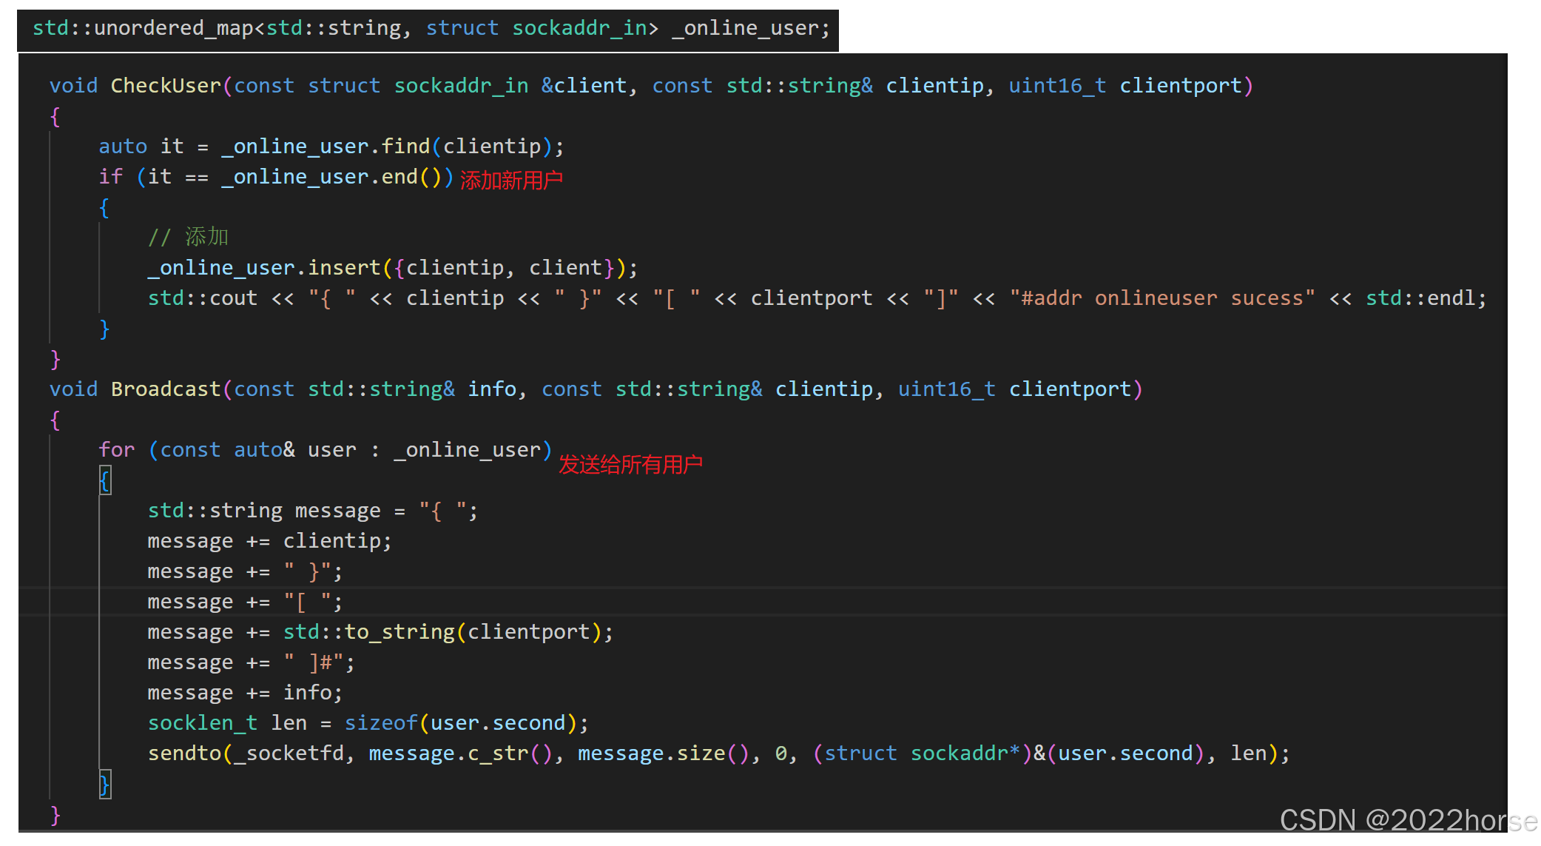Click the find call on _online_user

pyautogui.click(x=405, y=147)
